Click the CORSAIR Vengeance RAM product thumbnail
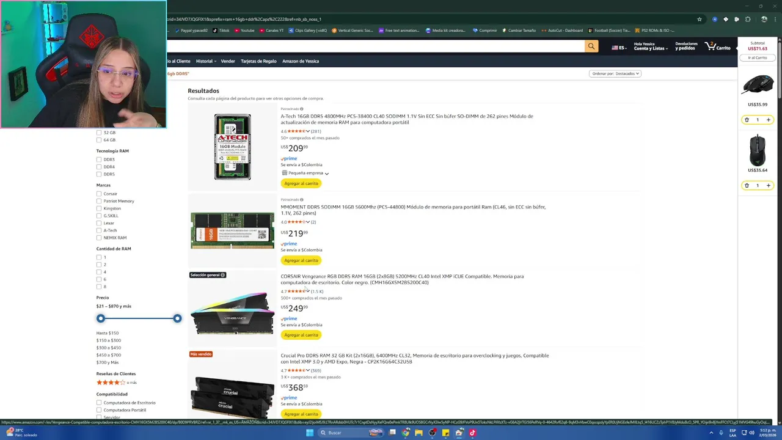782x440 pixels. click(x=233, y=313)
